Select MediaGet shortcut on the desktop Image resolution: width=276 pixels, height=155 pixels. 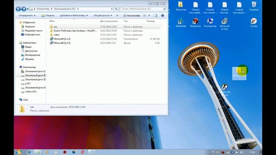(181, 22)
